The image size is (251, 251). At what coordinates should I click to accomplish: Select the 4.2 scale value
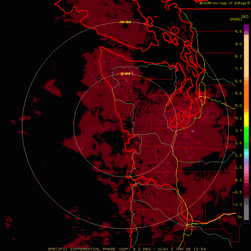coord(238,118)
